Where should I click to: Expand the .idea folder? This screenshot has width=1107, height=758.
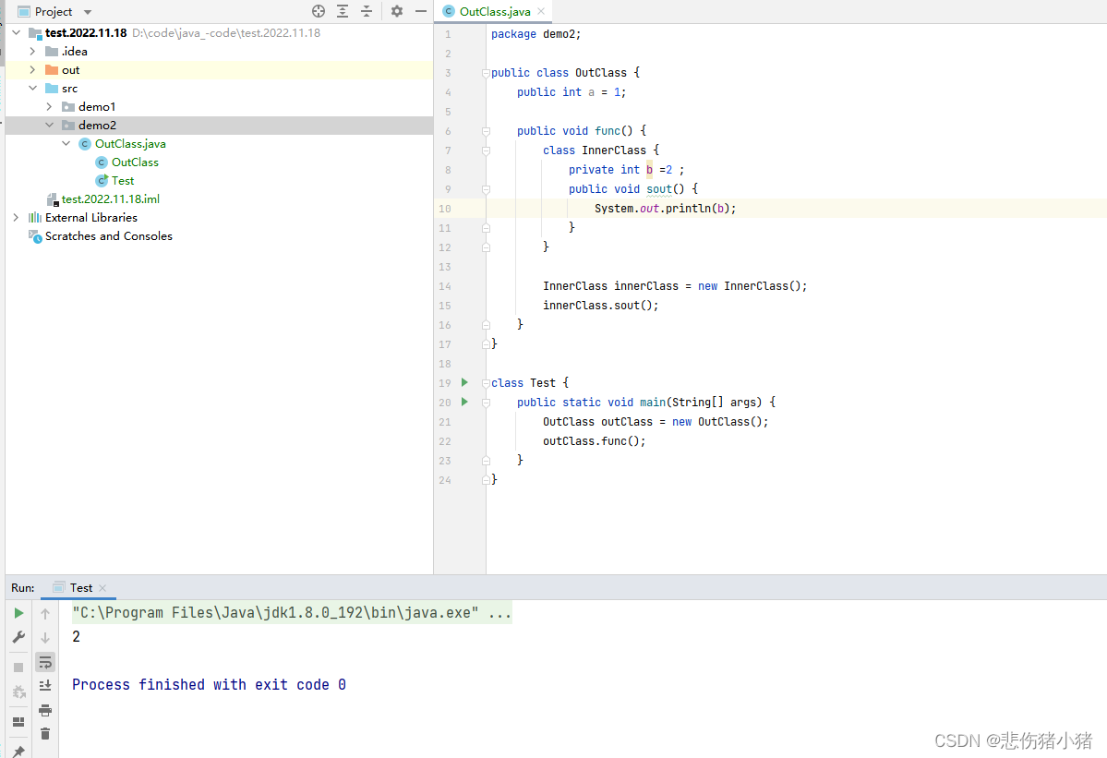32,51
